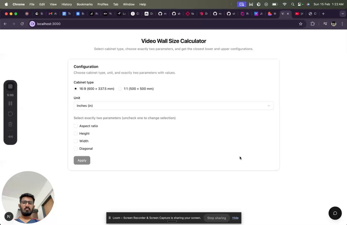Reload the localhost page

click(x=22, y=24)
